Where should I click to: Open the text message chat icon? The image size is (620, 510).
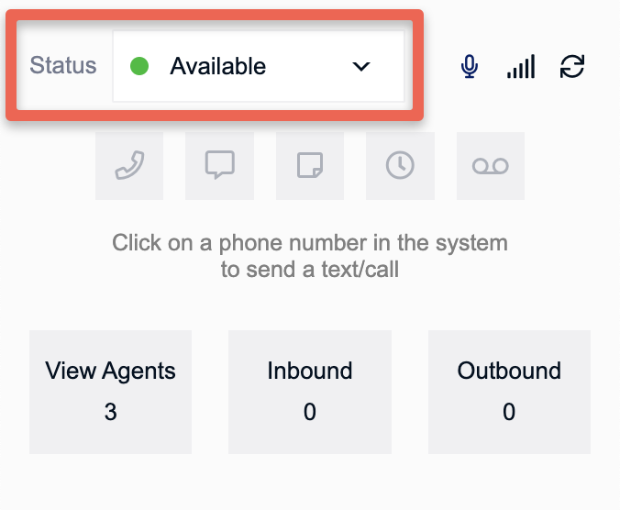219,166
